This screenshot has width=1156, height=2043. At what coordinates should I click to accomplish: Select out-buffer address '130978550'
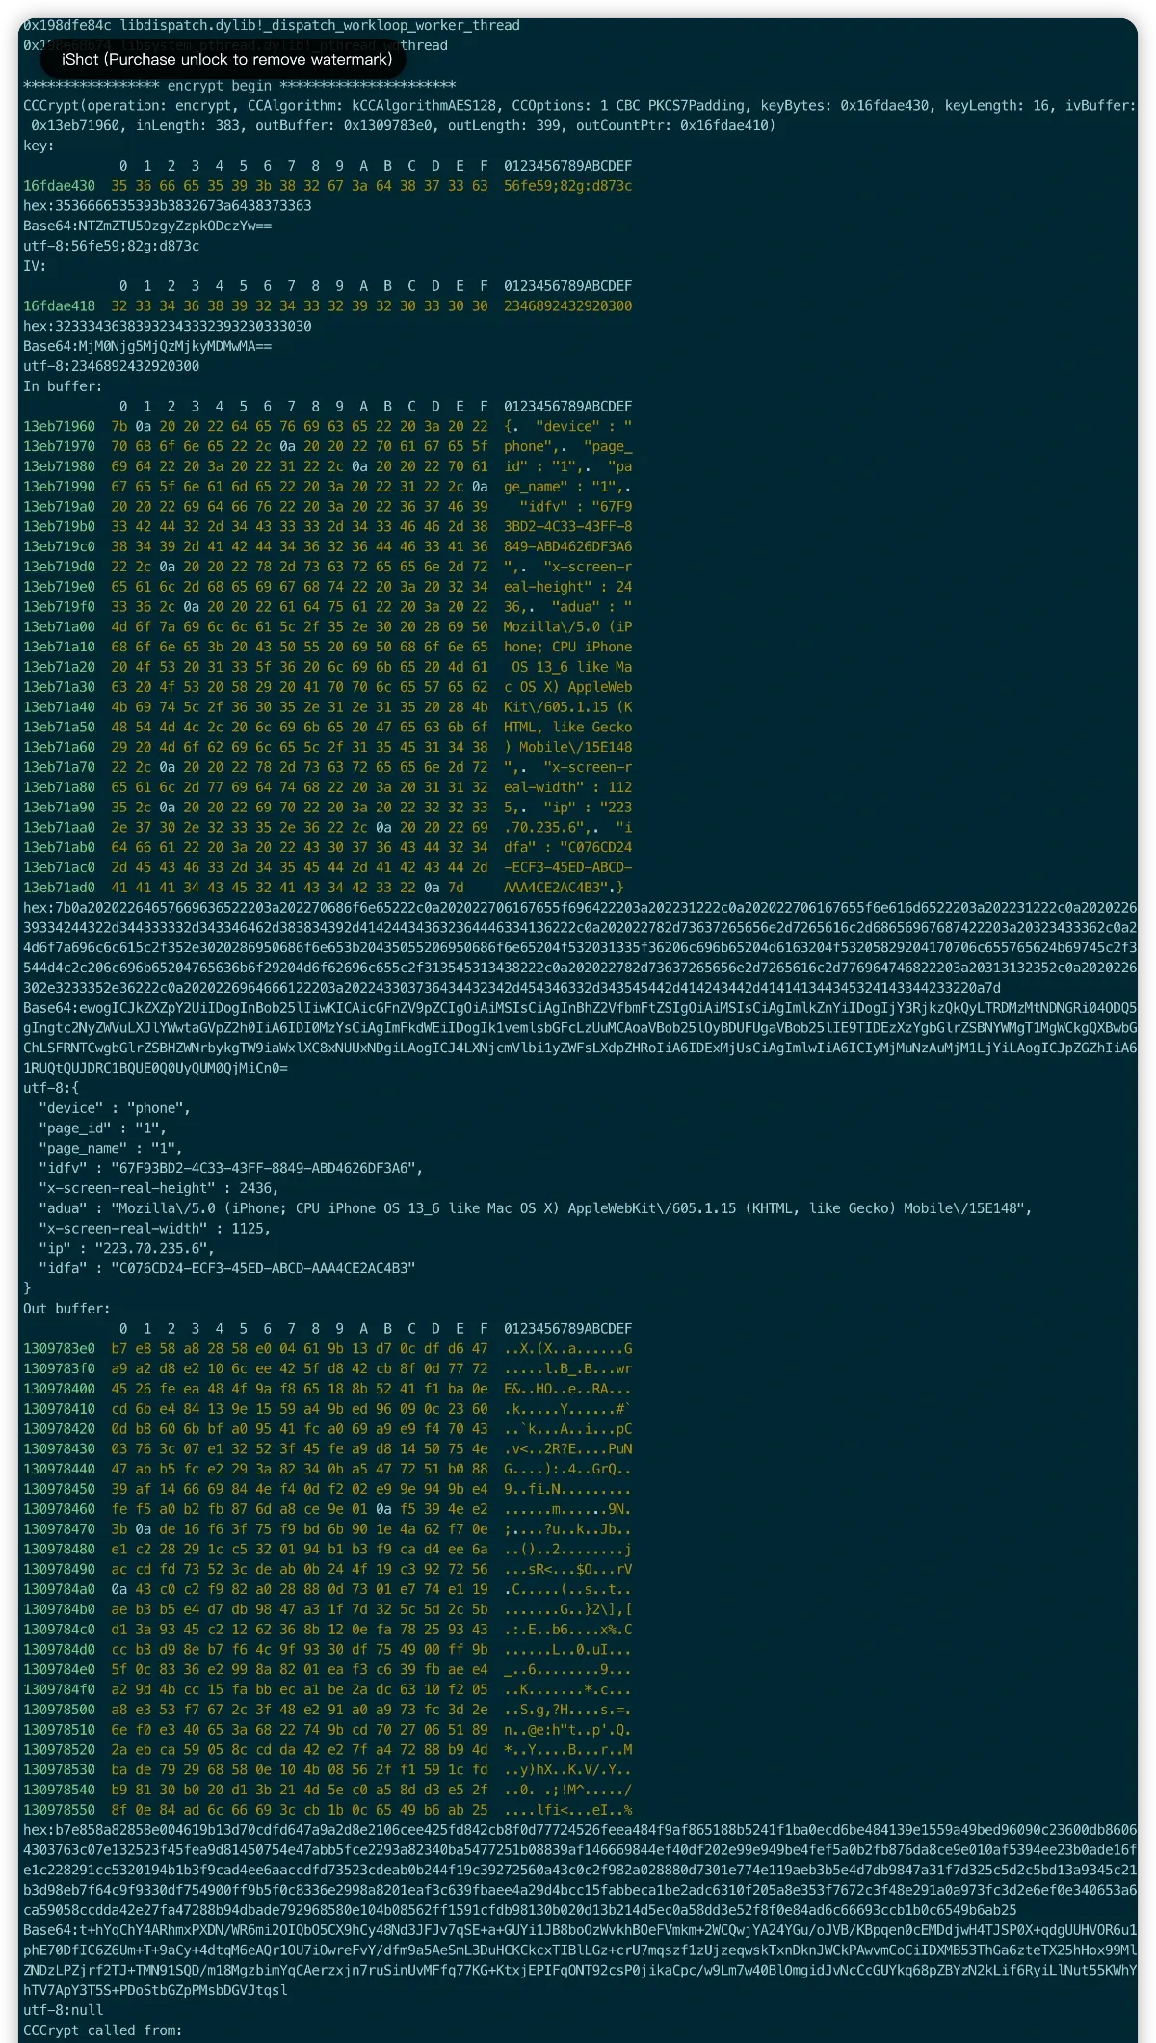[x=59, y=1810]
